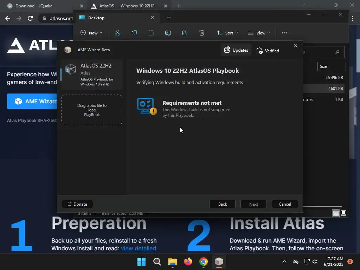This screenshot has width=360, height=270.
Task: Open Windows Search from the taskbar
Action: [157, 262]
